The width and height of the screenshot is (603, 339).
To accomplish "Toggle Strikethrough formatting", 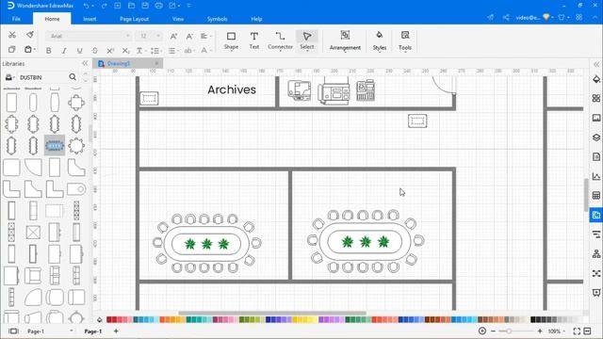I will (x=95, y=51).
